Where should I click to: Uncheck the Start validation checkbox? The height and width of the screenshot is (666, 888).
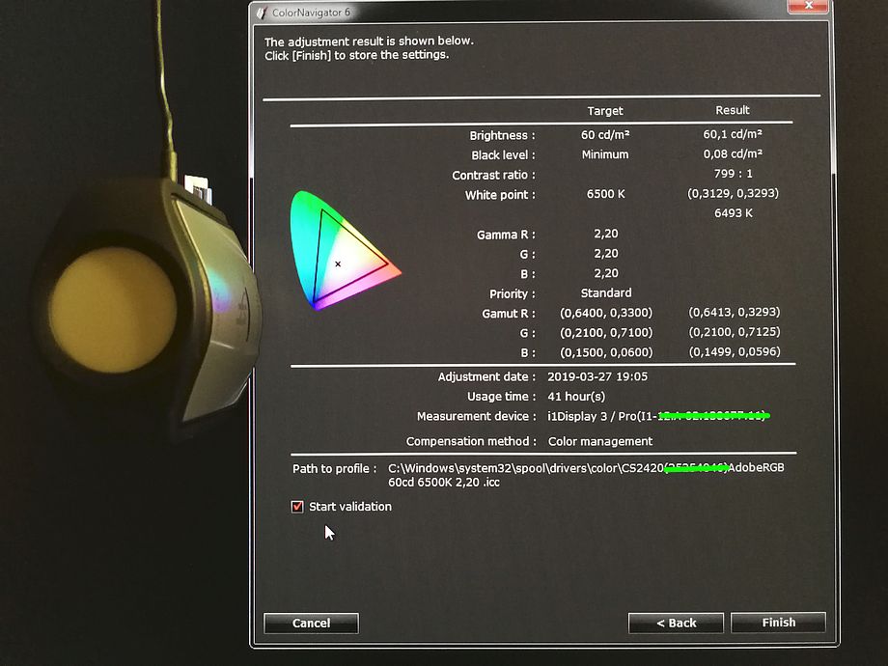point(297,507)
